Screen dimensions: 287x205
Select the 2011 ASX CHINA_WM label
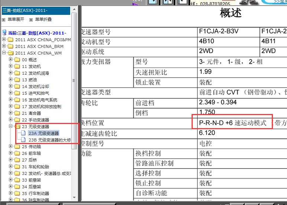(x=39, y=53)
